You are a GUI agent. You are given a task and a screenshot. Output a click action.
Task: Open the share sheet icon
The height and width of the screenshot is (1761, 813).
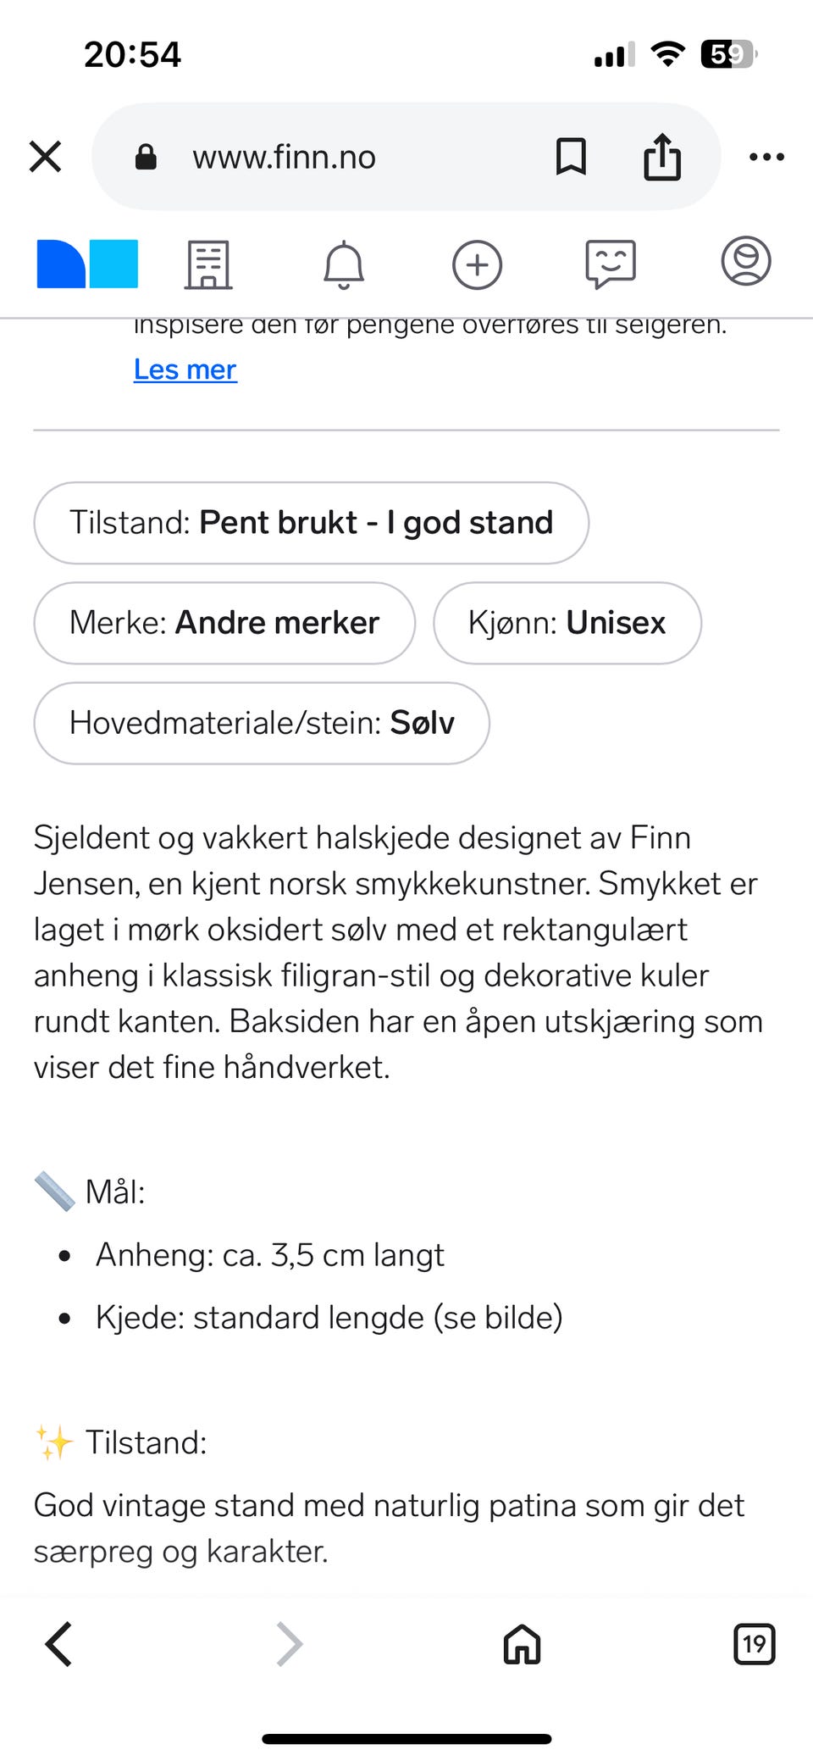click(662, 157)
